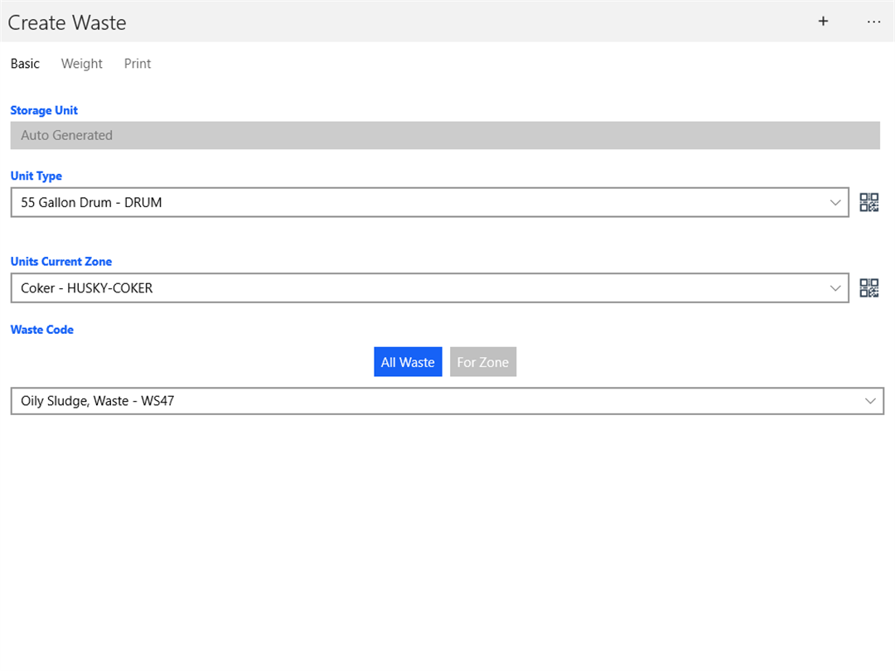
Task: Click the Units Current Zone label
Action: [x=61, y=261]
